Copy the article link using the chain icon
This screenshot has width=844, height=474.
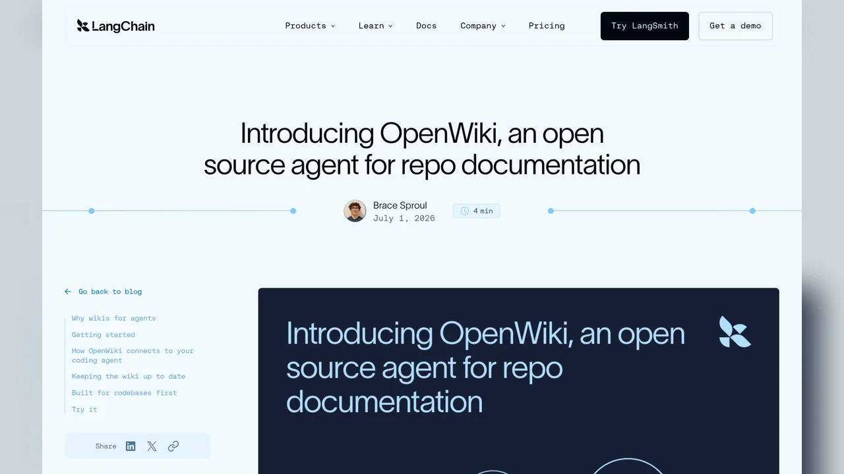click(x=173, y=446)
